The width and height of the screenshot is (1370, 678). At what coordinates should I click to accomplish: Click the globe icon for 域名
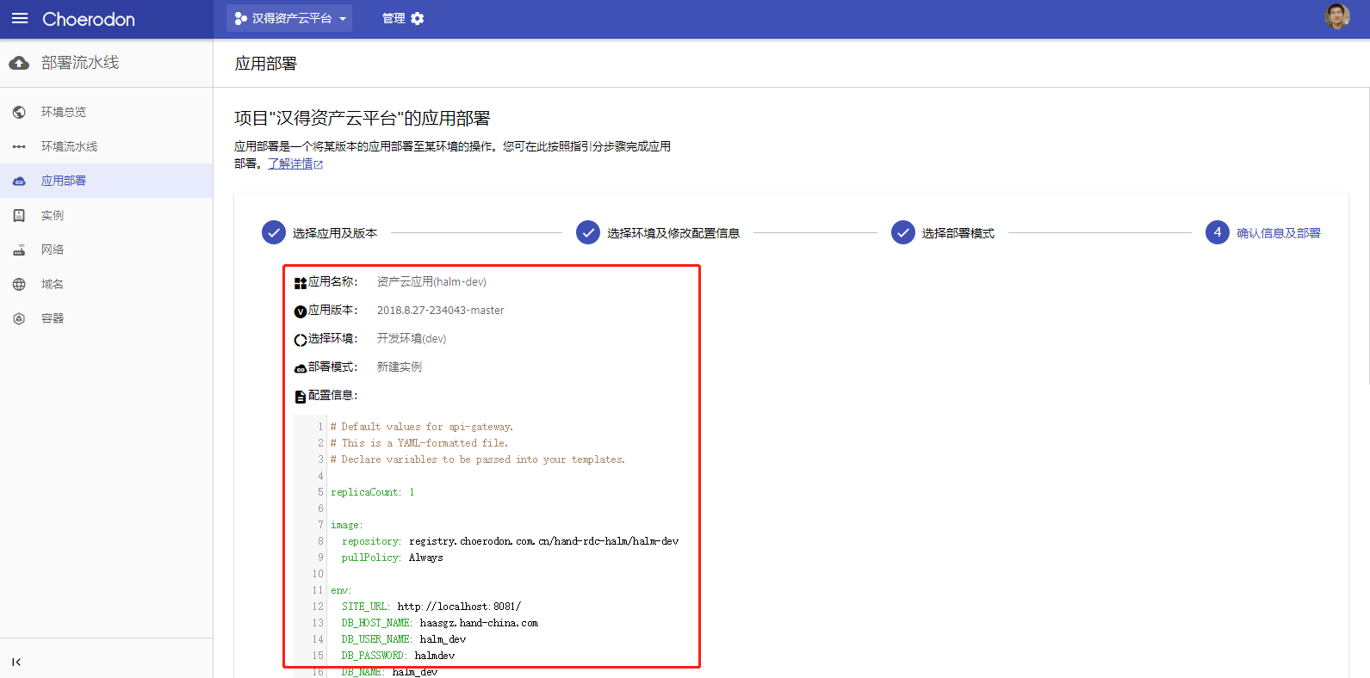(x=19, y=284)
